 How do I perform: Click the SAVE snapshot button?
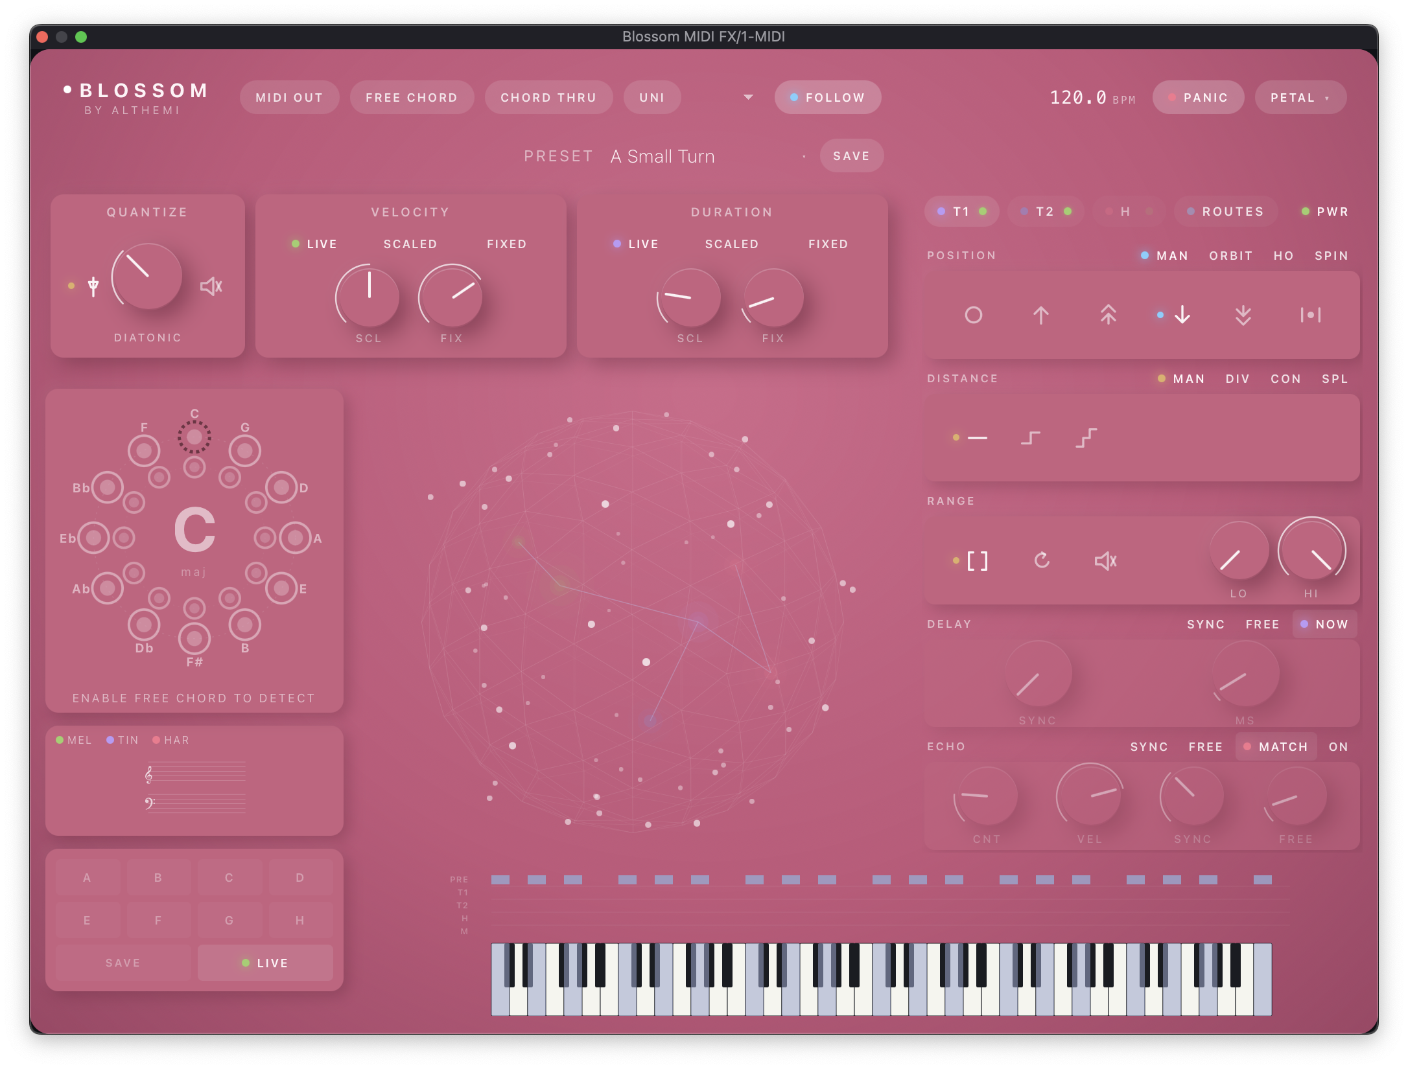[x=123, y=963]
